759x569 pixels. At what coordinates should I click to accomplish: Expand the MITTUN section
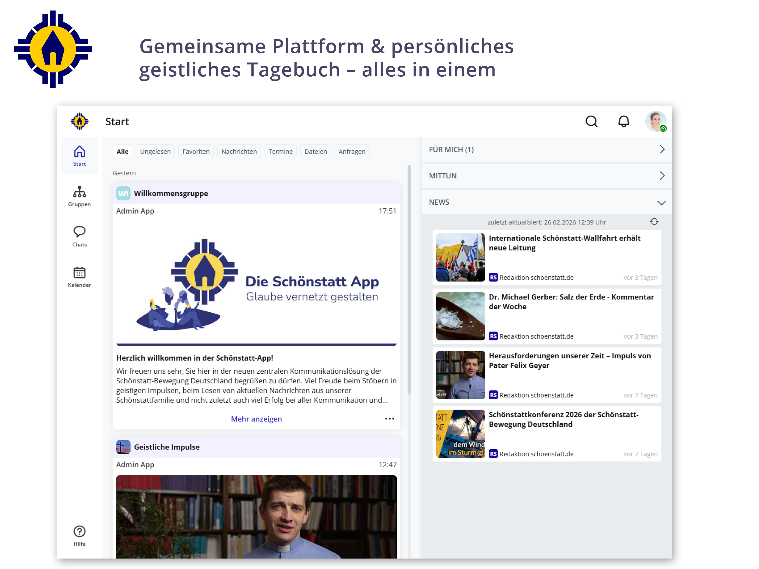pyautogui.click(x=546, y=176)
